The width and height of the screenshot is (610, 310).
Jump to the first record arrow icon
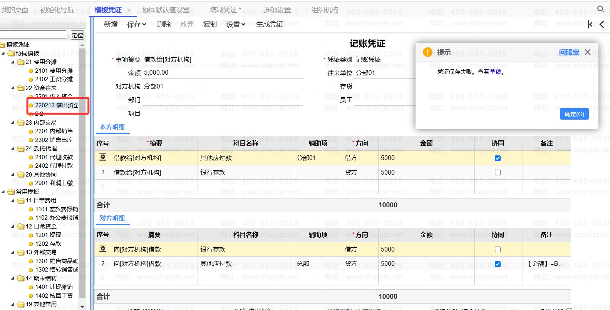590,25
